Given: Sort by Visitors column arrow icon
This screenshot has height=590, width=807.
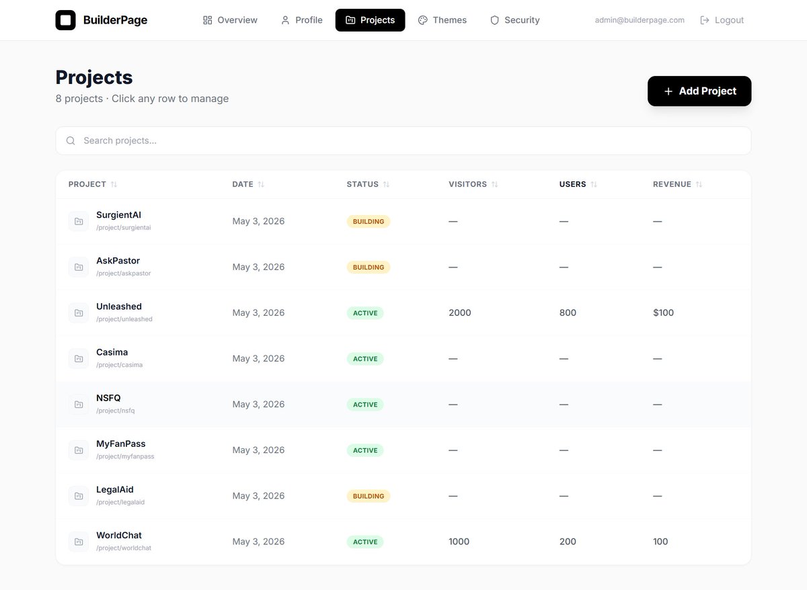Looking at the screenshot, I should (494, 184).
